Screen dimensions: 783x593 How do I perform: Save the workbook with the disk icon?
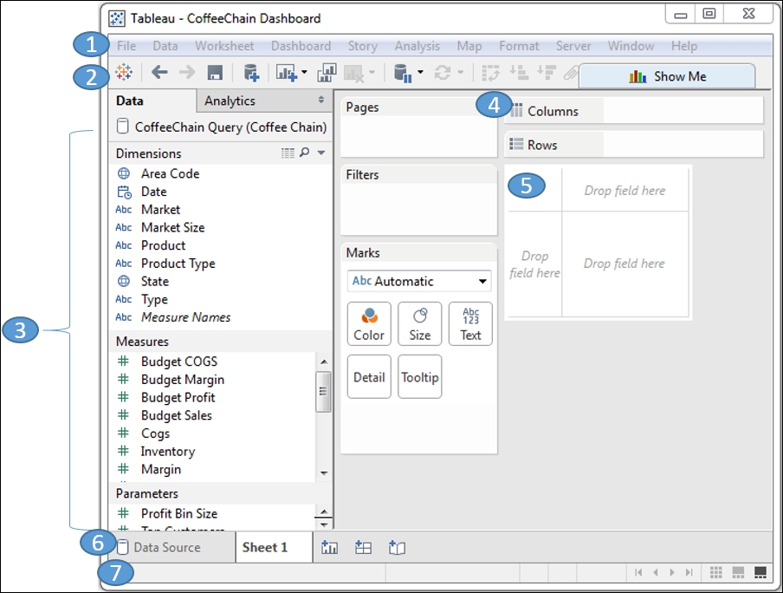click(x=215, y=73)
